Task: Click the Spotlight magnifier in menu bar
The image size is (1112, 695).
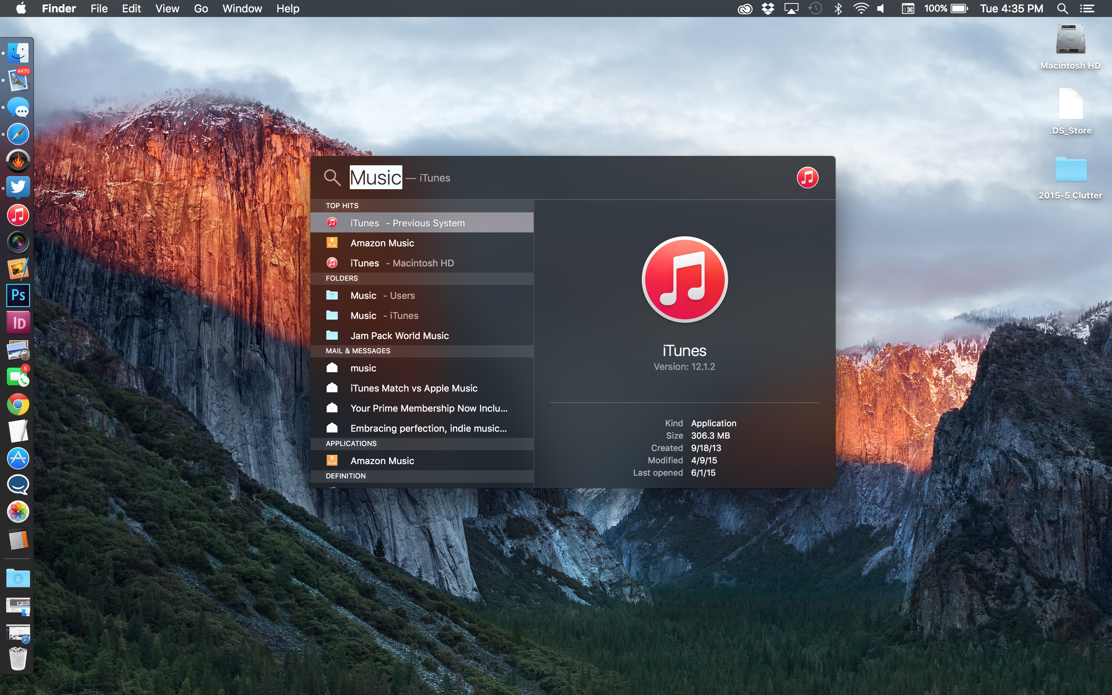Action: click(1062, 9)
